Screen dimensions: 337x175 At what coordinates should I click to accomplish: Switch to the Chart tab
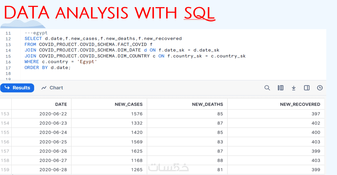[x=52, y=88]
